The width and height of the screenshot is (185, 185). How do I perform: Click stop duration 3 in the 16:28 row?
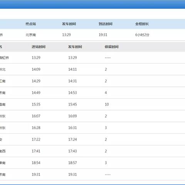[106, 128]
